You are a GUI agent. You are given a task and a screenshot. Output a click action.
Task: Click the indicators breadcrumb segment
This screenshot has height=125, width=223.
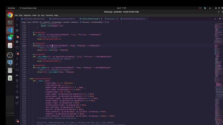click(74, 22)
